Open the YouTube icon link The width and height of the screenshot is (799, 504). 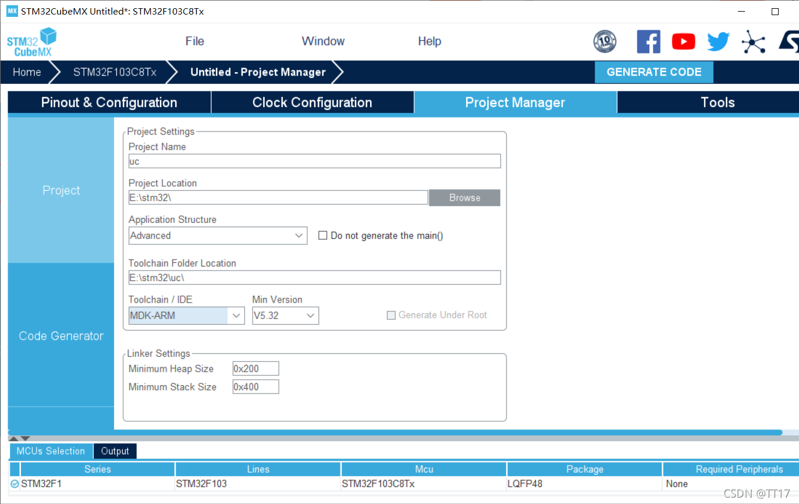683,41
